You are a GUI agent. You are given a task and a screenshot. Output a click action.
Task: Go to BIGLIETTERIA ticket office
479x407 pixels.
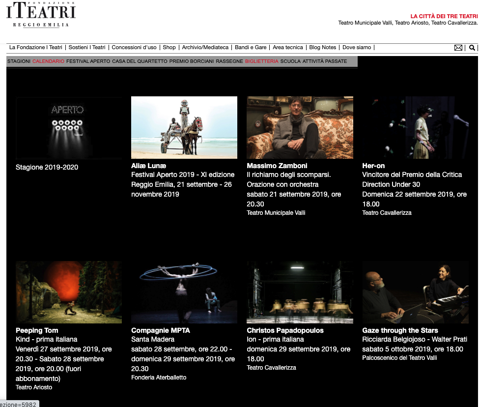[261, 61]
